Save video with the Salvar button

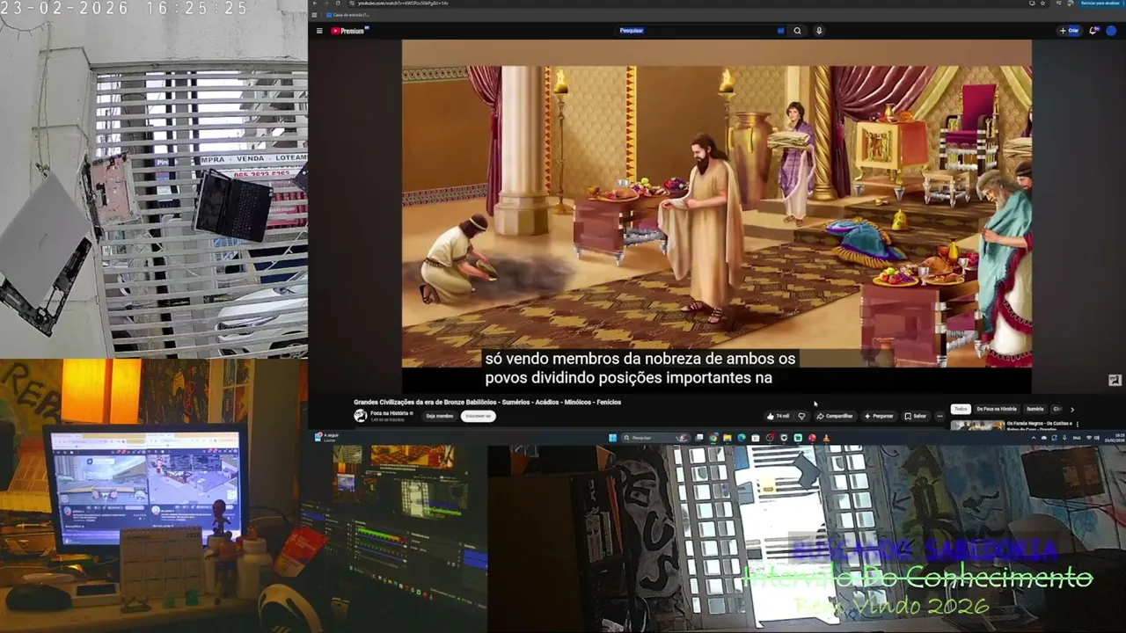tap(916, 416)
